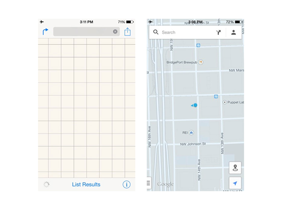The image size is (288, 209).
Task: Open the account profile icon in Google Maps
Action: click(x=233, y=33)
